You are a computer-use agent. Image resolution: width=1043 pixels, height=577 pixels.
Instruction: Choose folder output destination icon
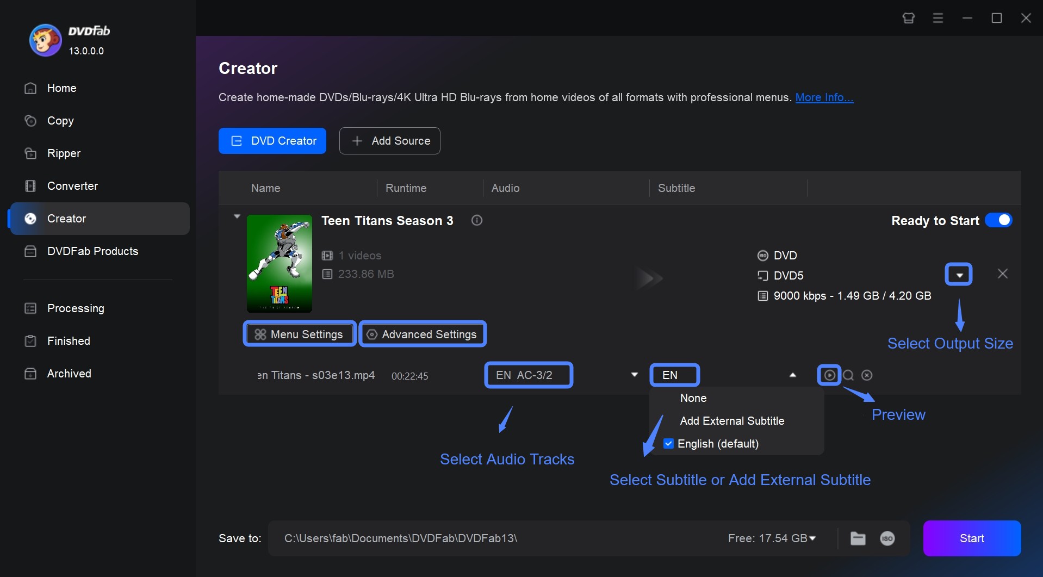(858, 538)
